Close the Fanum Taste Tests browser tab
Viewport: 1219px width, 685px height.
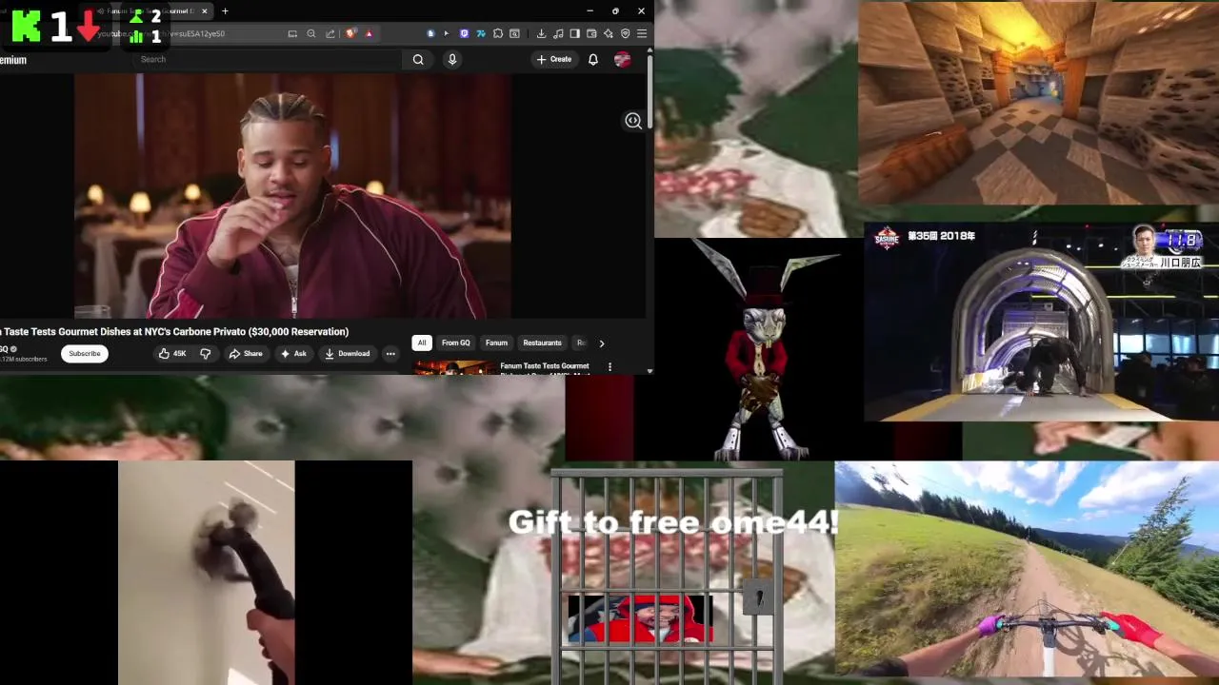(x=204, y=11)
